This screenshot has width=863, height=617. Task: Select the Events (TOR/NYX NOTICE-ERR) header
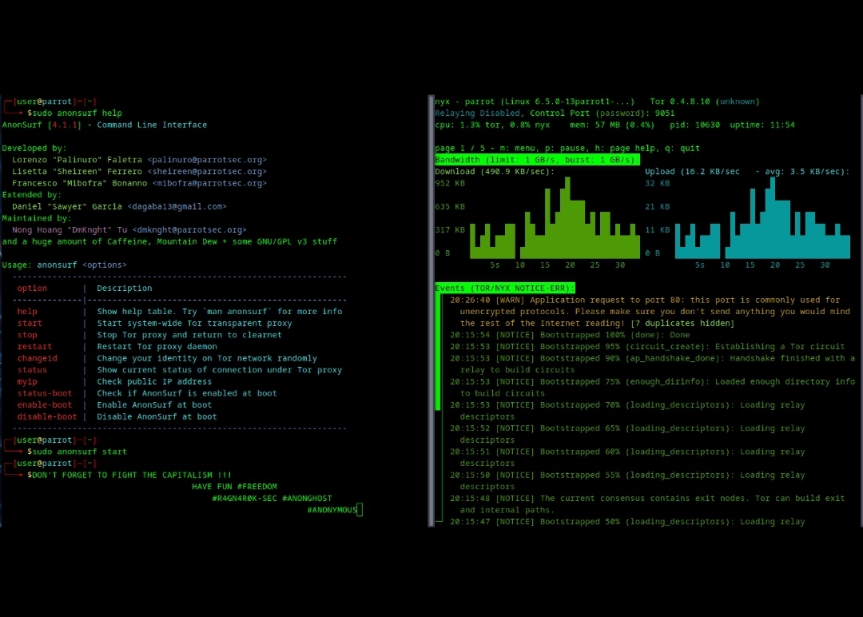tap(504, 287)
